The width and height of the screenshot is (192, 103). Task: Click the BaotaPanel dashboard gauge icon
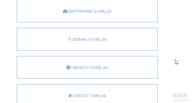point(65,11)
